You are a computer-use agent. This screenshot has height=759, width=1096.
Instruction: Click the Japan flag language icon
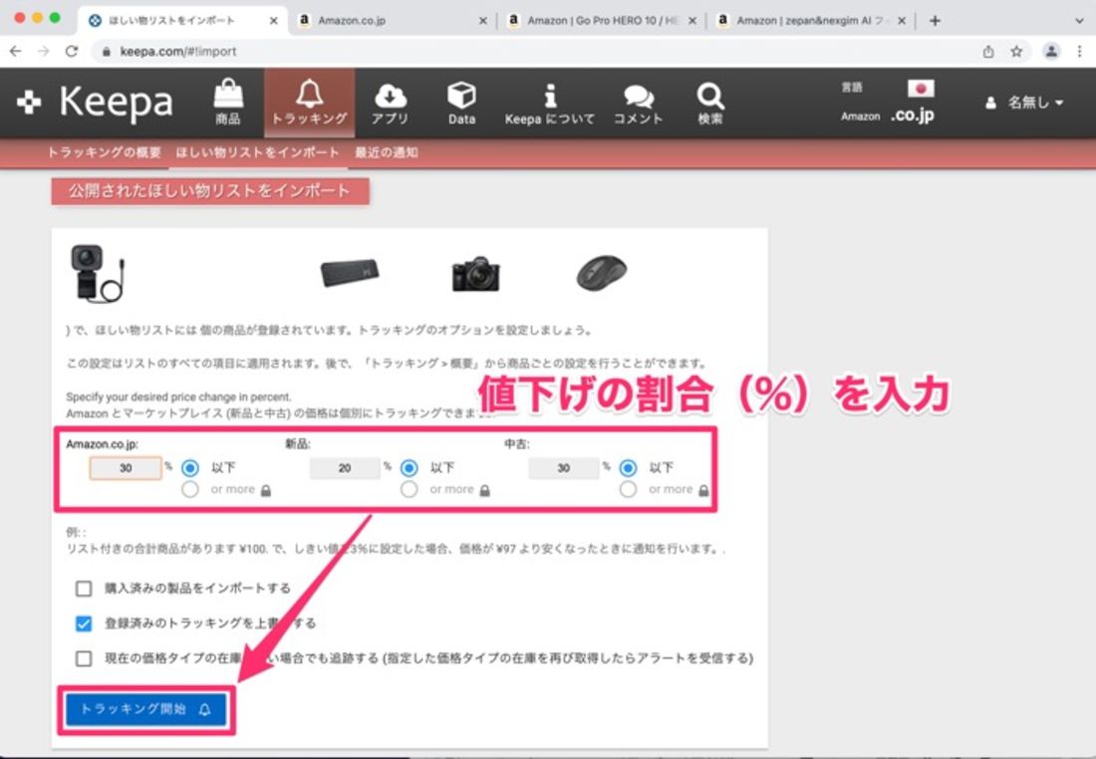921,88
